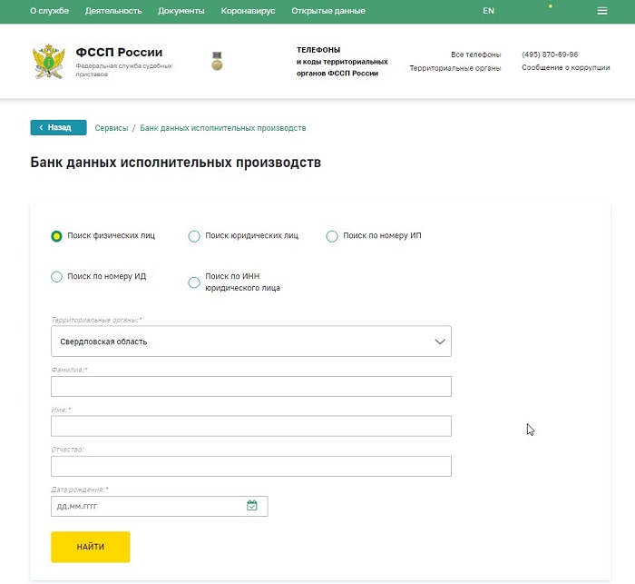635x584 pixels.
Task: Open the hamburger menu icon
Action: click(x=601, y=11)
